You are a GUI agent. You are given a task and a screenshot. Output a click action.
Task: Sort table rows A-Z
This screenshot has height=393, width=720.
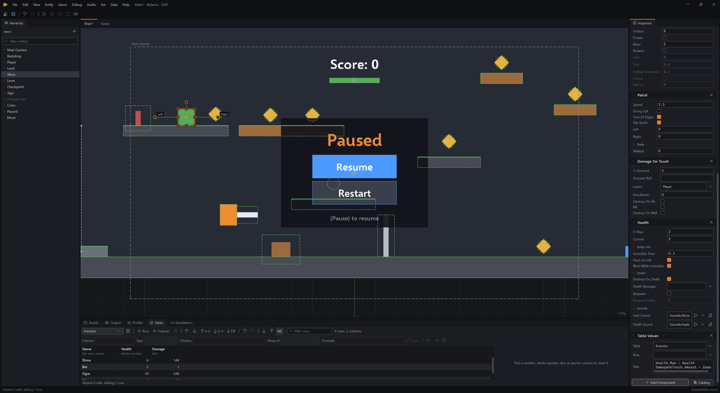[205, 331]
